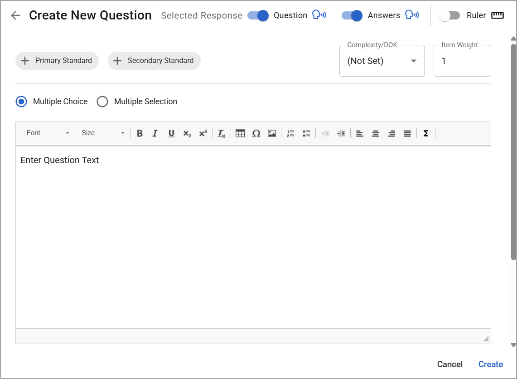This screenshot has height=379, width=517.
Task: Enable the Ruler toggle
Action: tap(449, 15)
